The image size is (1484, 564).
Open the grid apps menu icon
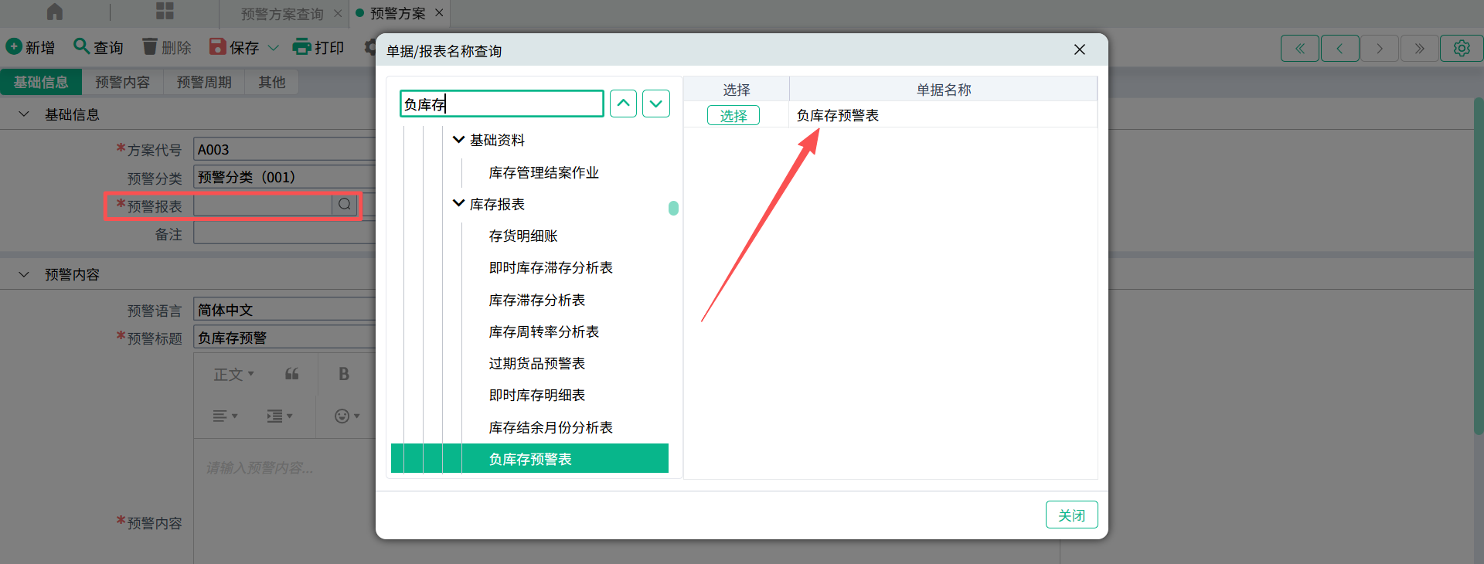point(165,12)
